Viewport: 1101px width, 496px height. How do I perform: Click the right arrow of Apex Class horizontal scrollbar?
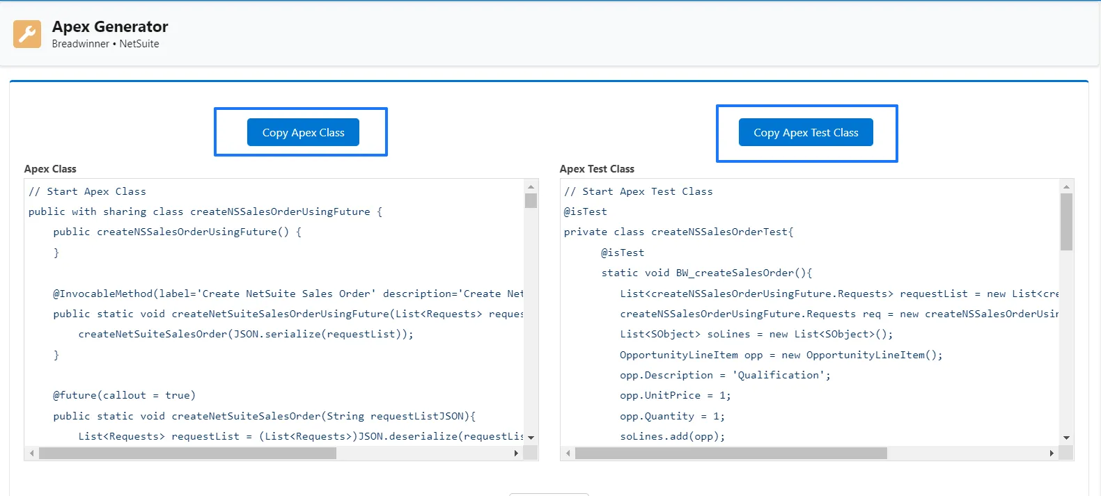[x=516, y=453]
